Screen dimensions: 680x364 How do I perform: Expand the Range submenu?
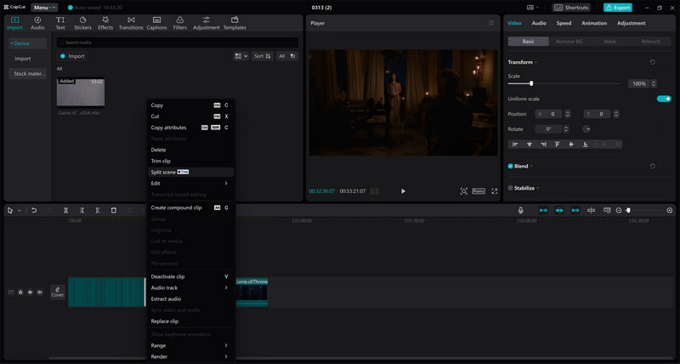click(190, 345)
